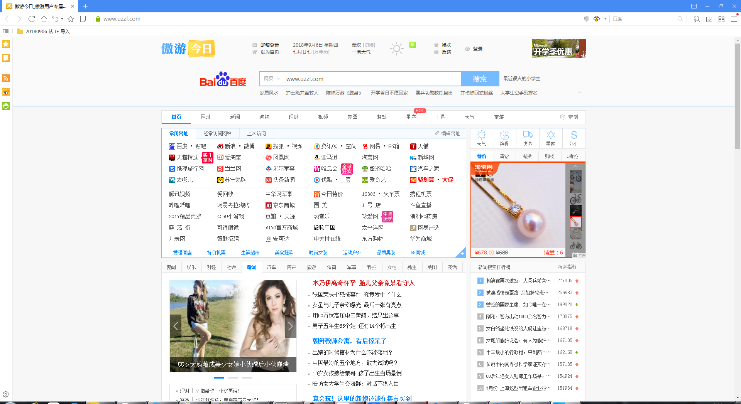Viewport: 741px width, 404px height.
Task: Open the search engine dropdown arrow
Action: pos(606,19)
